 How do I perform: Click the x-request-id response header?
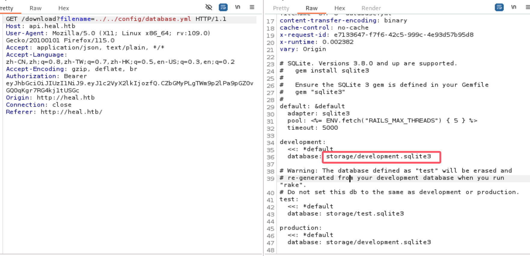(x=376, y=35)
